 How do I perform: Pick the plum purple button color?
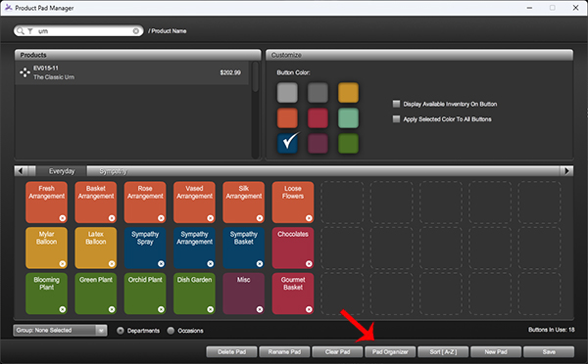tap(318, 144)
